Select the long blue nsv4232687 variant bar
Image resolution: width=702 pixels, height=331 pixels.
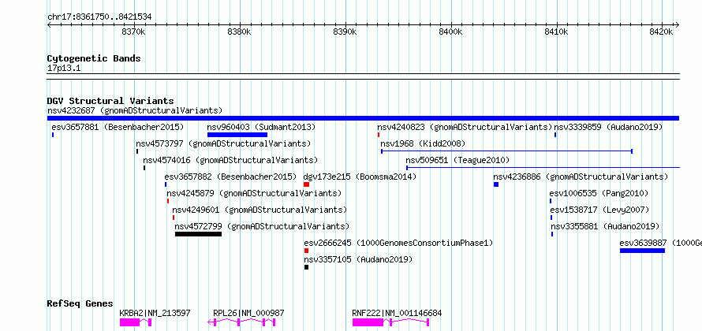coord(363,118)
